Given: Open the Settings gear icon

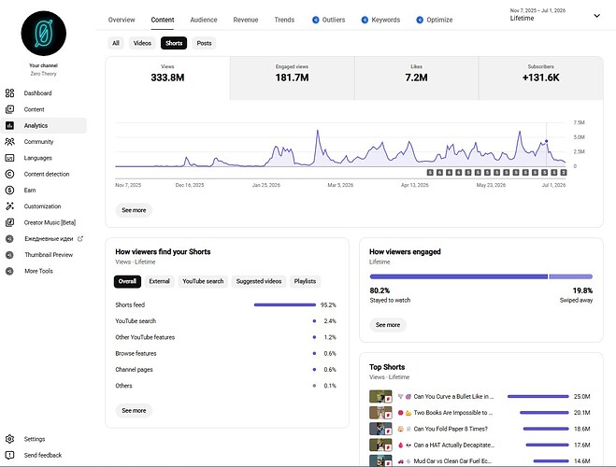Looking at the screenshot, I should pyautogui.click(x=10, y=439).
